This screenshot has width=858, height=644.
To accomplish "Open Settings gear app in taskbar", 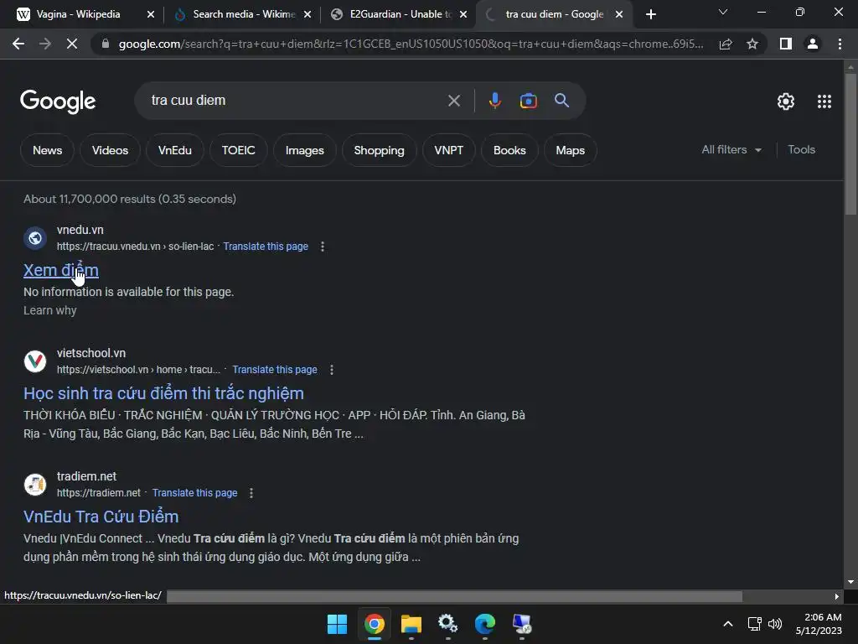I will [447, 624].
